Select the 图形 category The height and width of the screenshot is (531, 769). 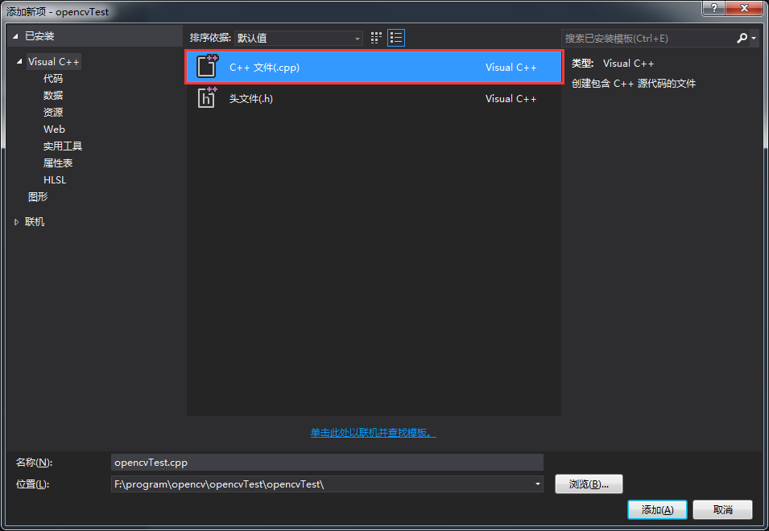pyautogui.click(x=38, y=197)
